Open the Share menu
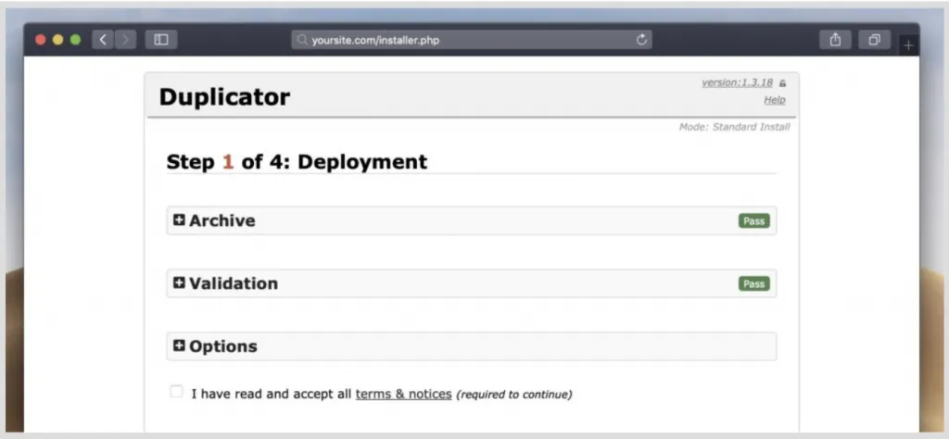The width and height of the screenshot is (949, 439). [x=835, y=40]
